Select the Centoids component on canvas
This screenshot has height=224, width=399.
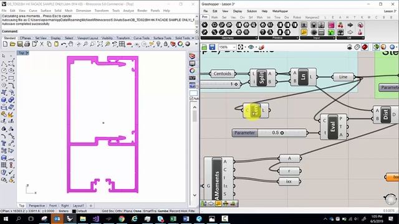pyautogui.click(x=223, y=73)
